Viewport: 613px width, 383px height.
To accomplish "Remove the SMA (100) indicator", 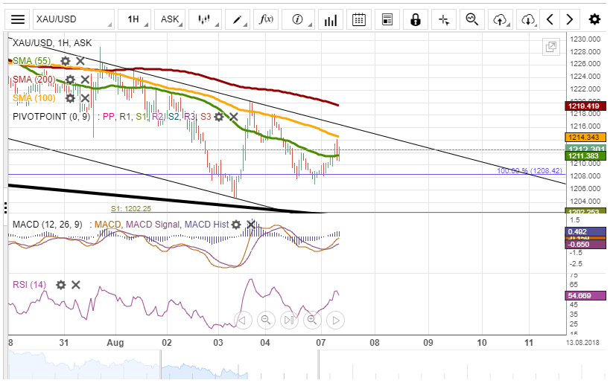I will (85, 98).
